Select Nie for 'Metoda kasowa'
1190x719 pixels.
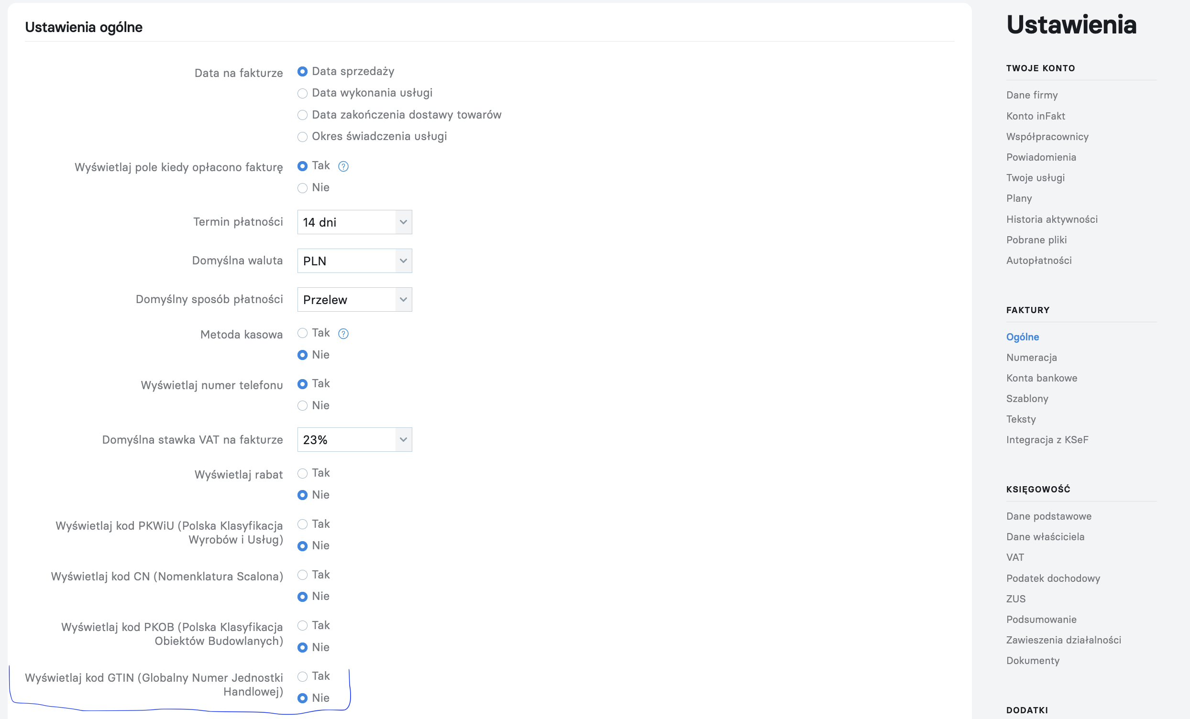(302, 355)
